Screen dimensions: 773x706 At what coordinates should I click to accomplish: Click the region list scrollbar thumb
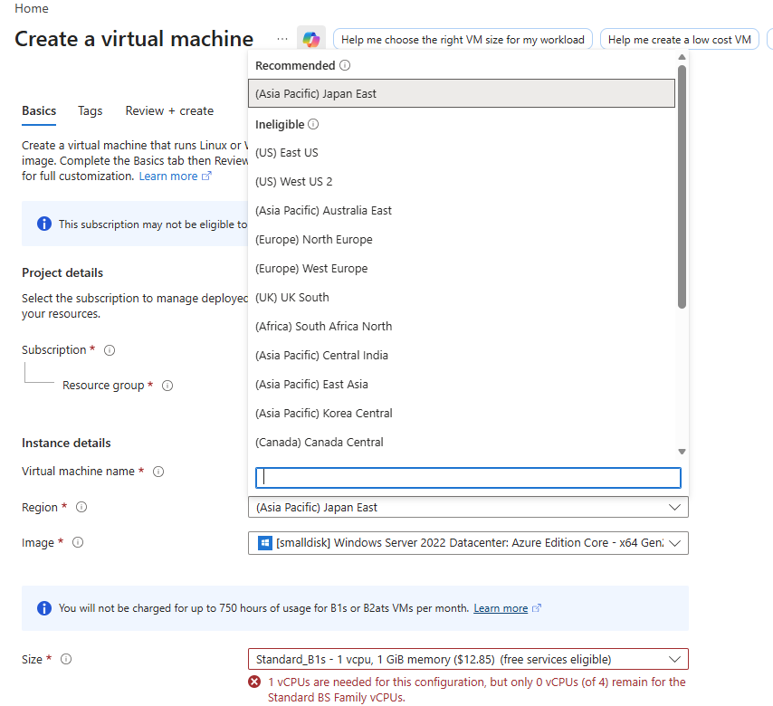point(682,187)
